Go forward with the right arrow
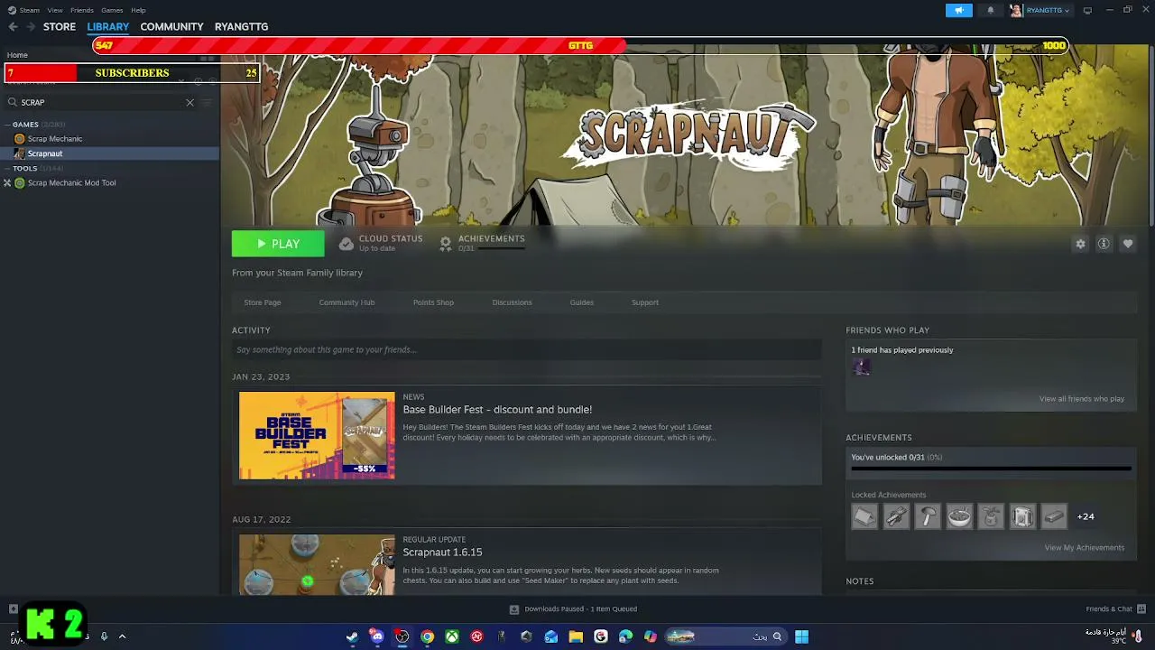The width and height of the screenshot is (1155, 650). click(31, 27)
